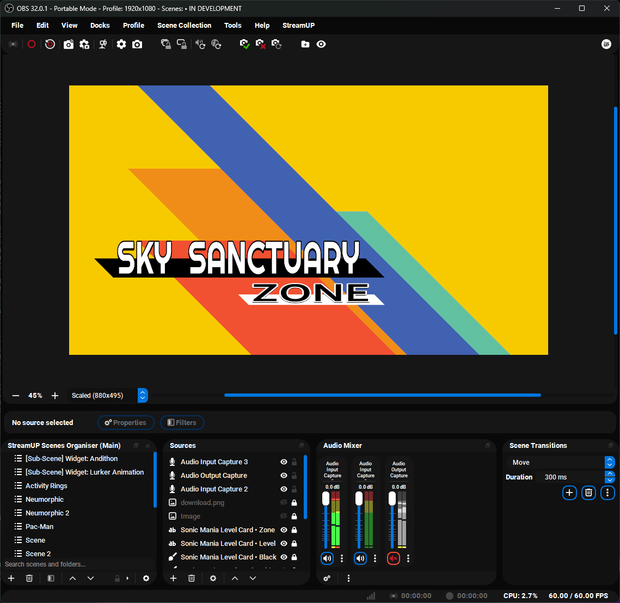Open OBS settings via the gear toolbar icon
620x603 pixels.
[121, 44]
